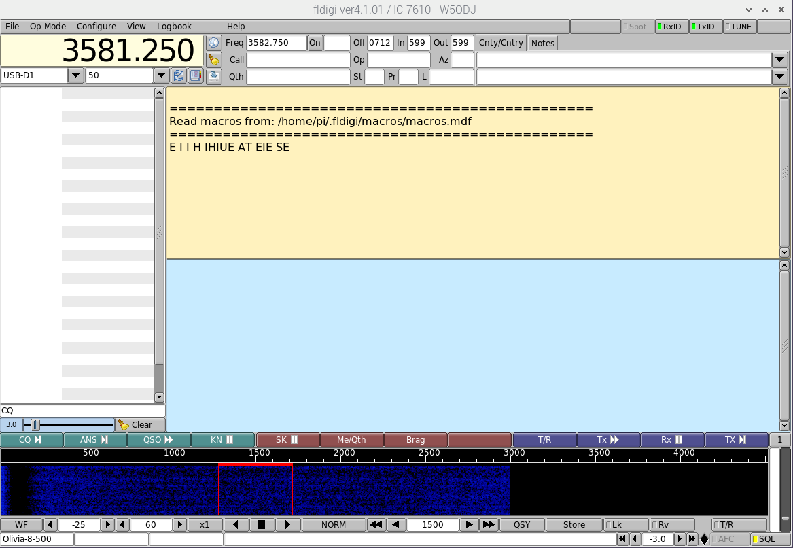This screenshot has width=793, height=548.
Task: Open the power level dropdown showing 50
Action: point(161,75)
